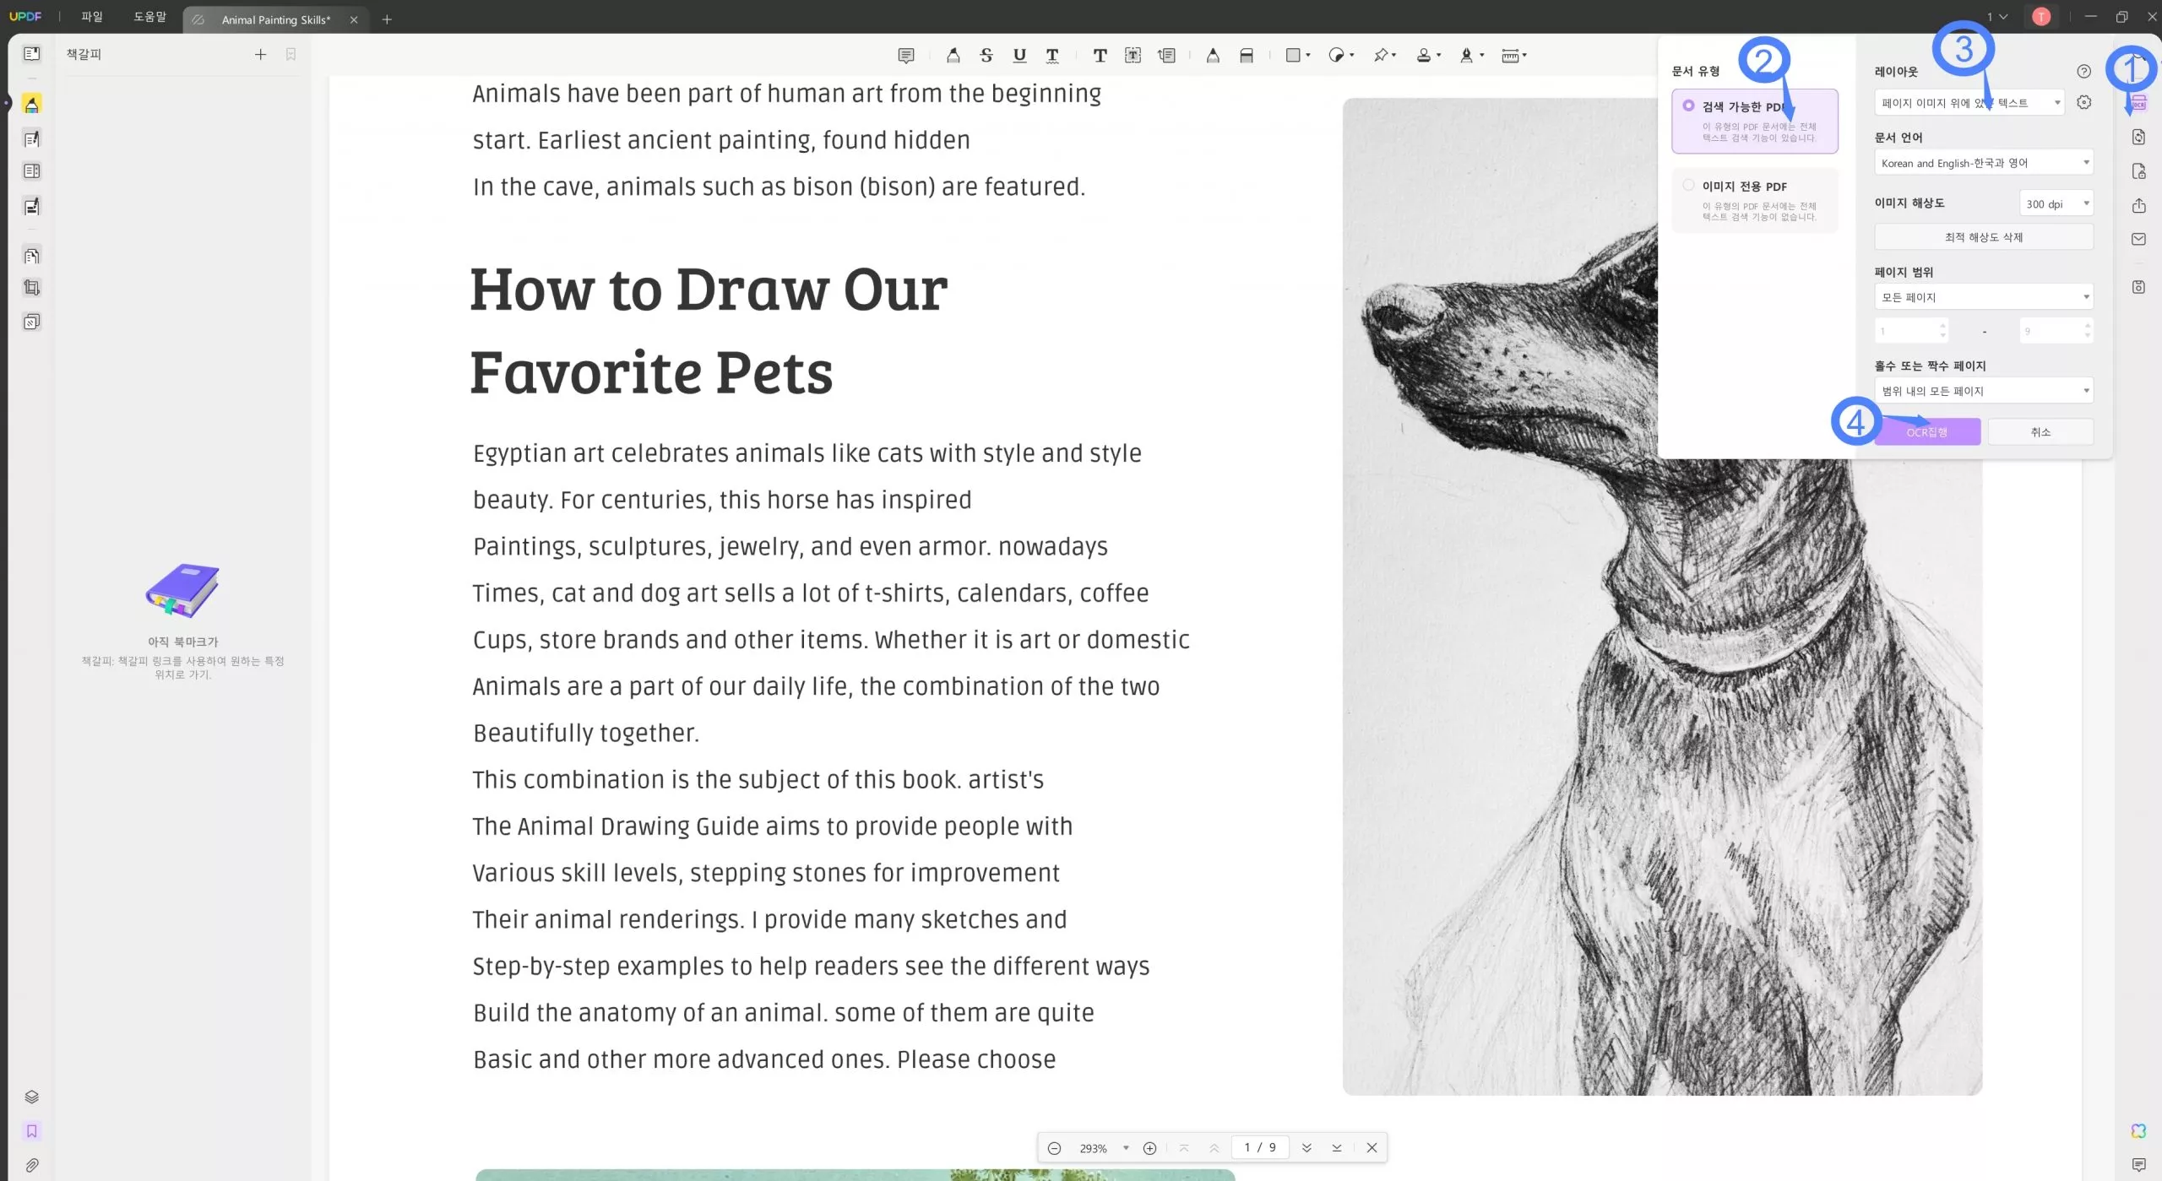Expand the rectangle shape tool dropdown arrow
This screenshot has height=1181, width=2162.
click(1308, 56)
